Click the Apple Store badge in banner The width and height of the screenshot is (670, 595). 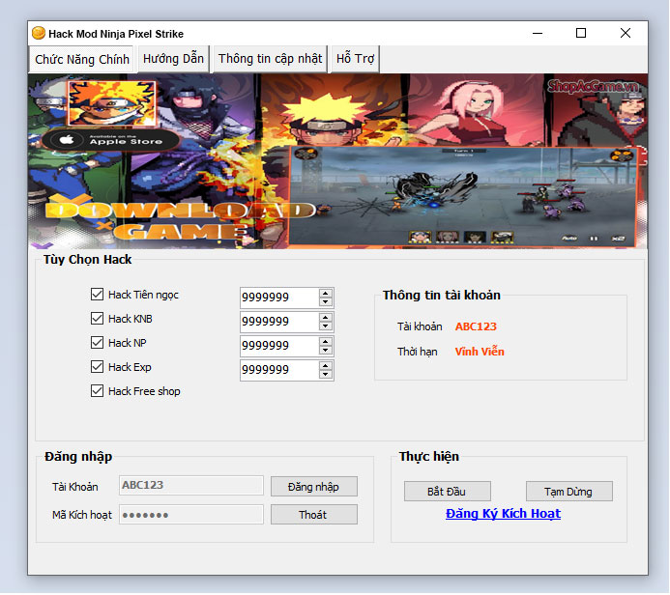pyautogui.click(x=110, y=139)
